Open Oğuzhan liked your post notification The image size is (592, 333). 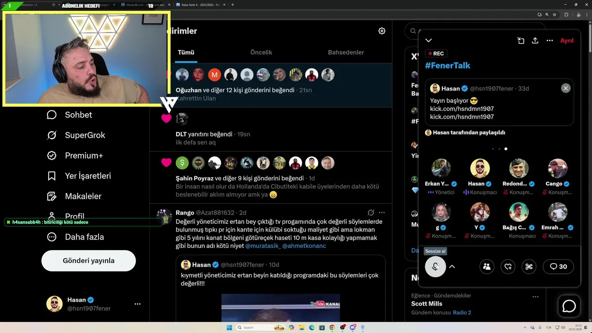(x=271, y=86)
